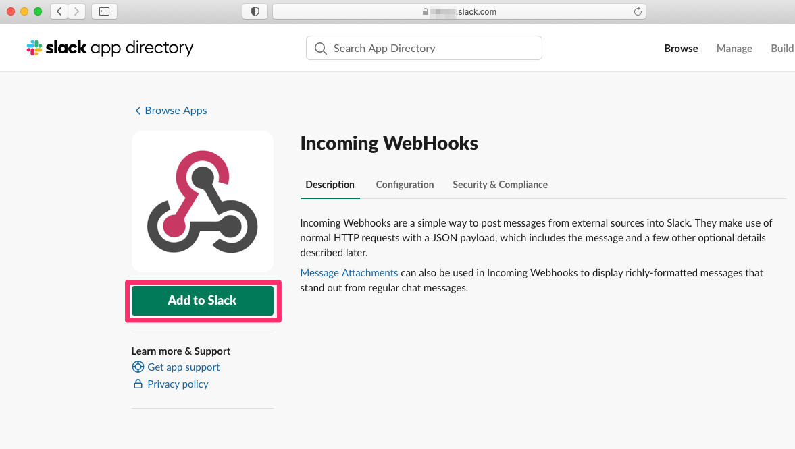Open the Get app support link
Image resolution: width=795 pixels, height=449 pixels.
184,367
